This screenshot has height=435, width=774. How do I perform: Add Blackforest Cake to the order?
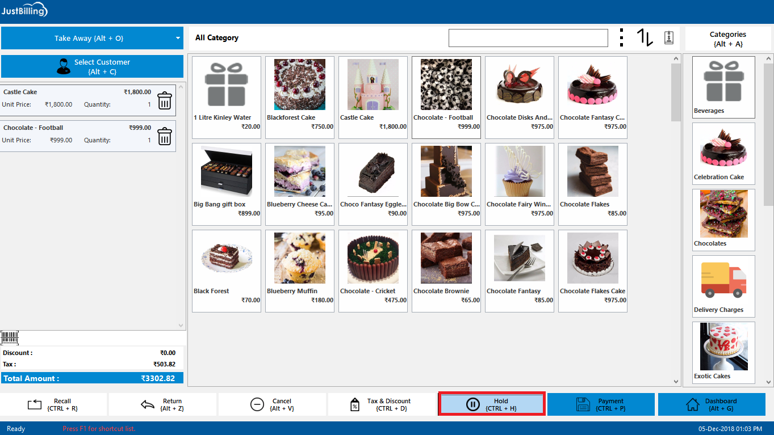300,97
